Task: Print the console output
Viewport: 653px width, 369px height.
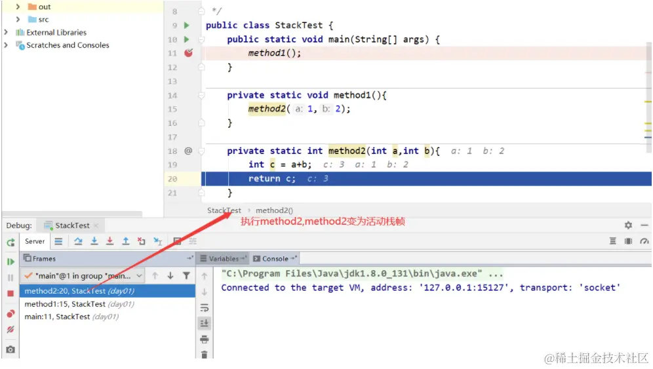Action: pyautogui.click(x=204, y=340)
